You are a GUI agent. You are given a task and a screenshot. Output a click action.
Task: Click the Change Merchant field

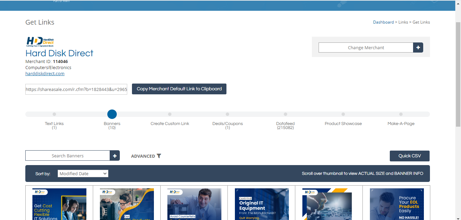tap(366, 48)
